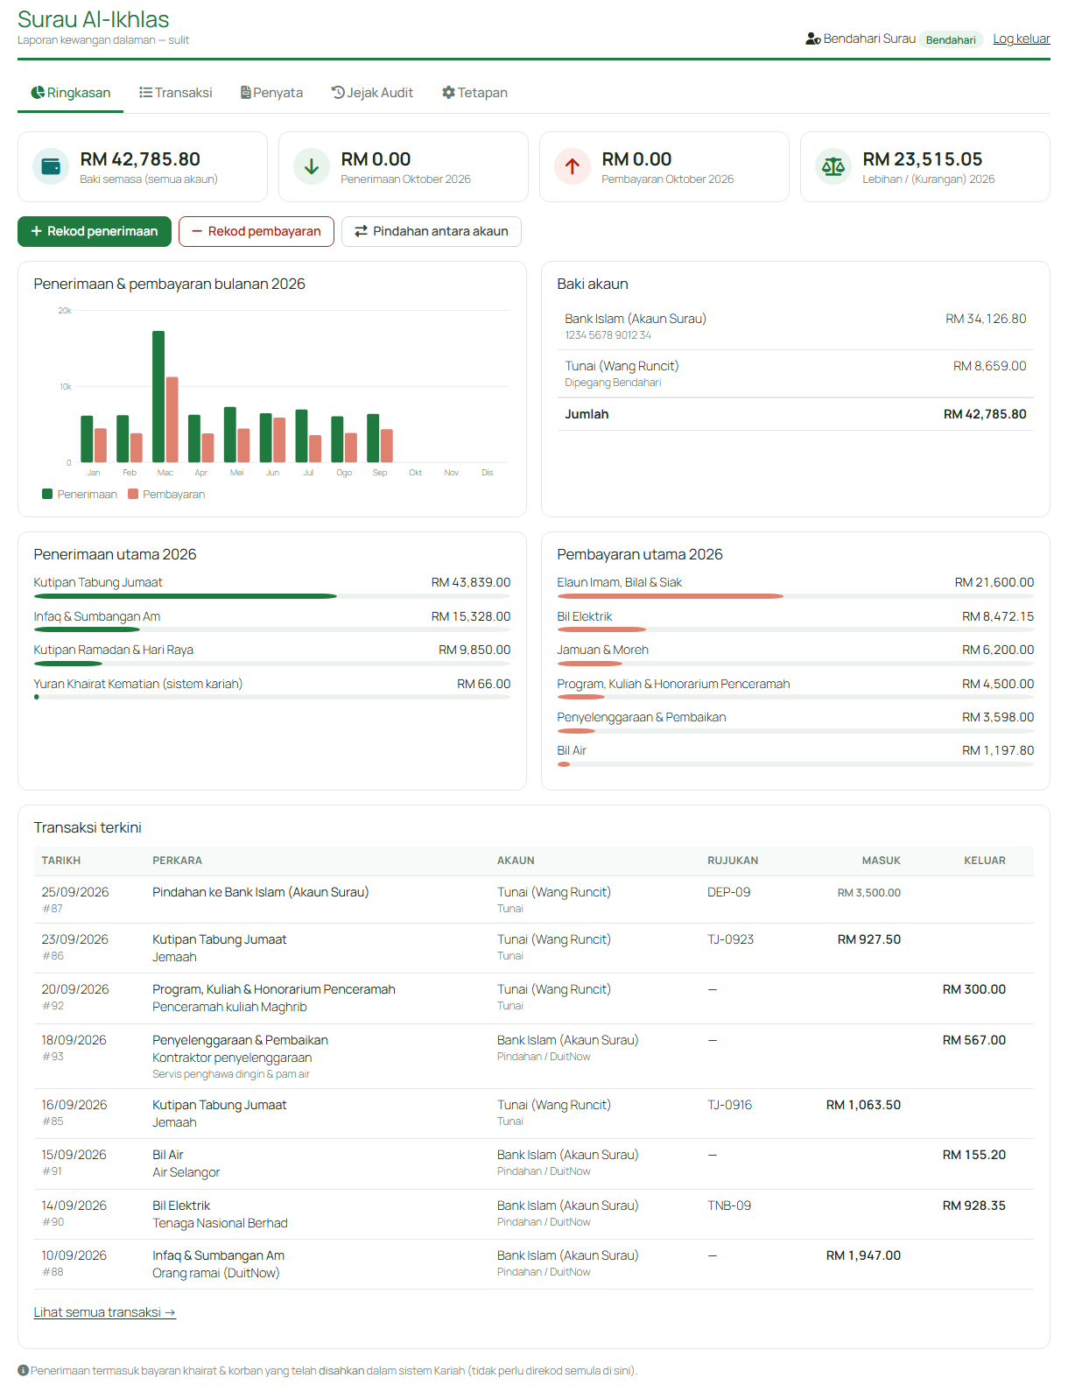Click the down-arrow icon for Penerimaan Oktober 2026
Viewport: 1068px width, 1399px height.
tap(312, 166)
